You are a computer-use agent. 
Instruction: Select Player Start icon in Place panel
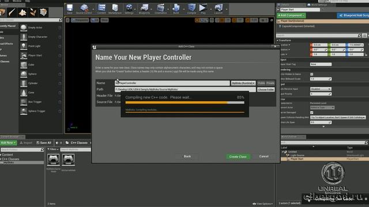(x=24, y=55)
